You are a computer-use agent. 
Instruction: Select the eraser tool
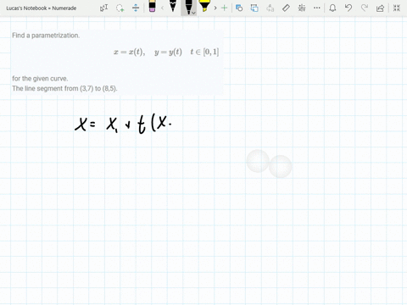(152, 7)
